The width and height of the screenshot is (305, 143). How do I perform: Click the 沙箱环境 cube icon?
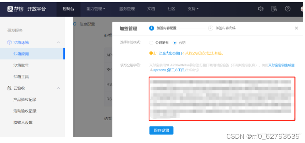(9, 43)
